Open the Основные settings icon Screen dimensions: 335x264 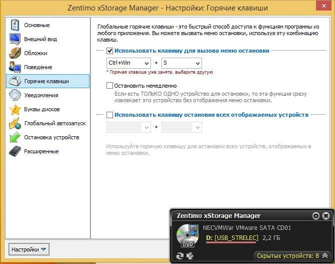click(14, 25)
